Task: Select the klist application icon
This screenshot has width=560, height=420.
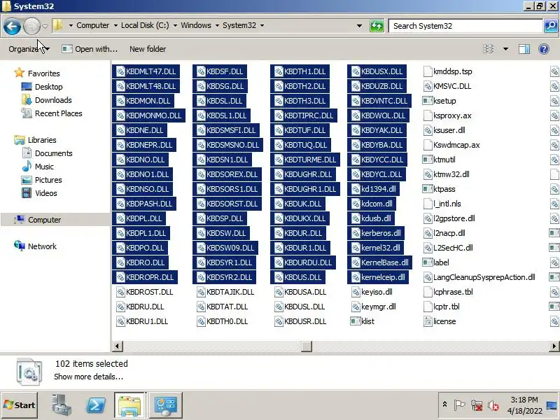Action: point(356,321)
